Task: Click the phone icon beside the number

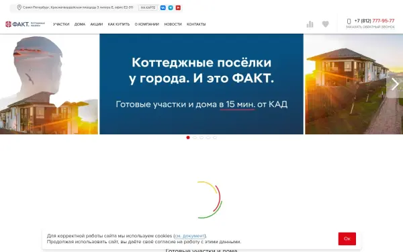Action: pyautogui.click(x=349, y=22)
